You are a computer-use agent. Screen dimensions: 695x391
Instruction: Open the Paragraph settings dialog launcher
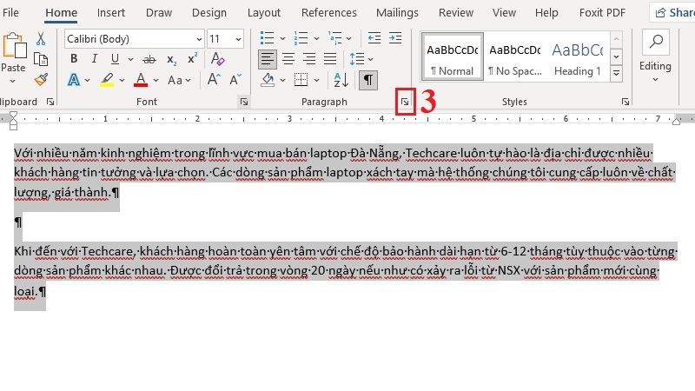point(405,102)
